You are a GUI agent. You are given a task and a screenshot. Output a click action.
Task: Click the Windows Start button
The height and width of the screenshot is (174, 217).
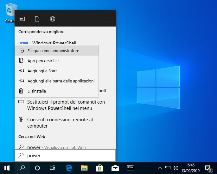tap(7, 168)
